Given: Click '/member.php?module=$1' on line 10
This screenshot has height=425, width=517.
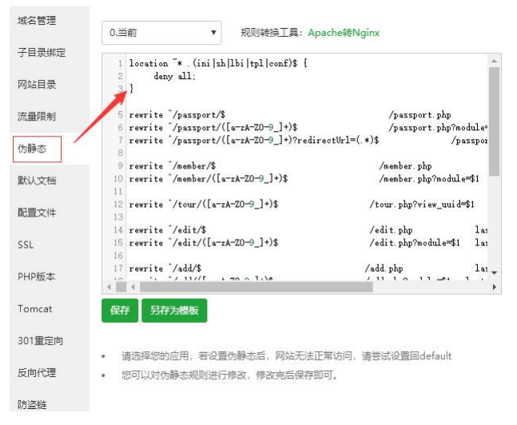Looking at the screenshot, I should [x=429, y=179].
